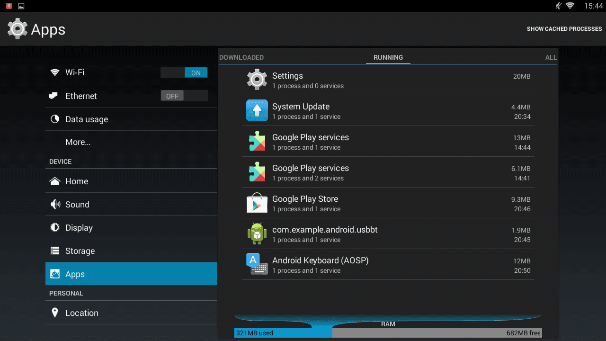Tap the Storage icon in the sidebar
The height and width of the screenshot is (341, 606).
coord(55,251)
